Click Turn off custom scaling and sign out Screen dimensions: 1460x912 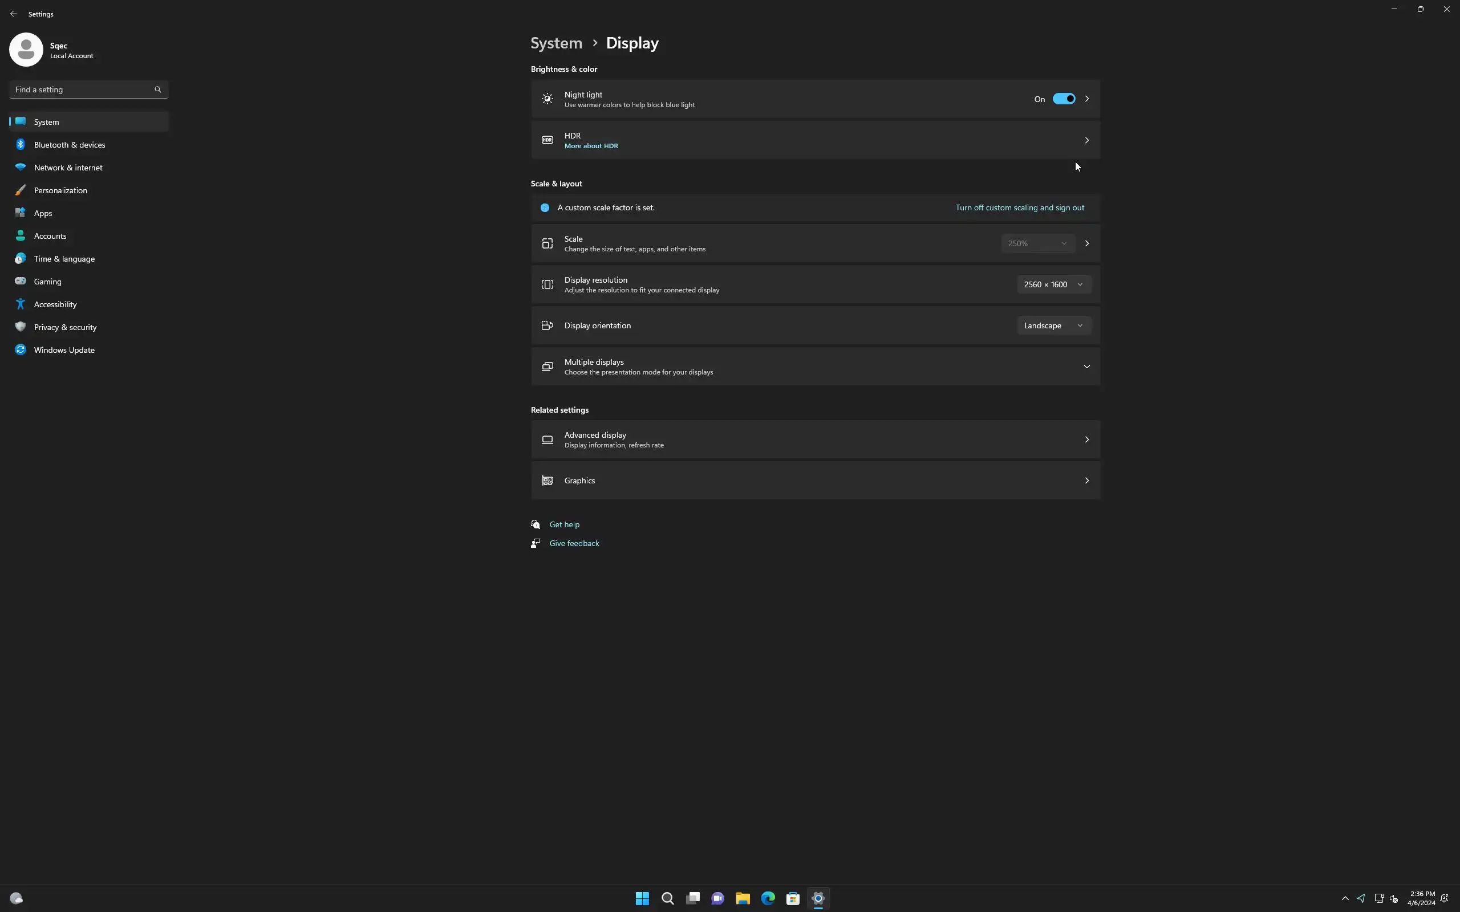pyautogui.click(x=1019, y=207)
